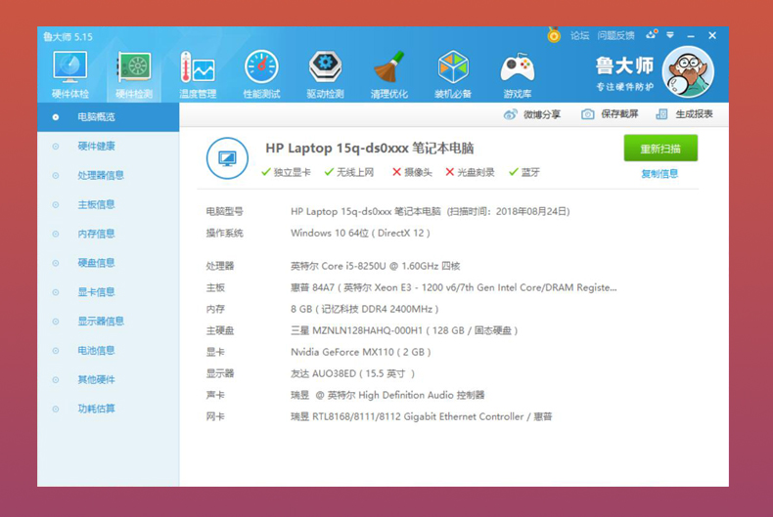Viewport: 773px width, 517px height.
Task: Click the Weibo icon for 微博分享
Action: tap(510, 114)
